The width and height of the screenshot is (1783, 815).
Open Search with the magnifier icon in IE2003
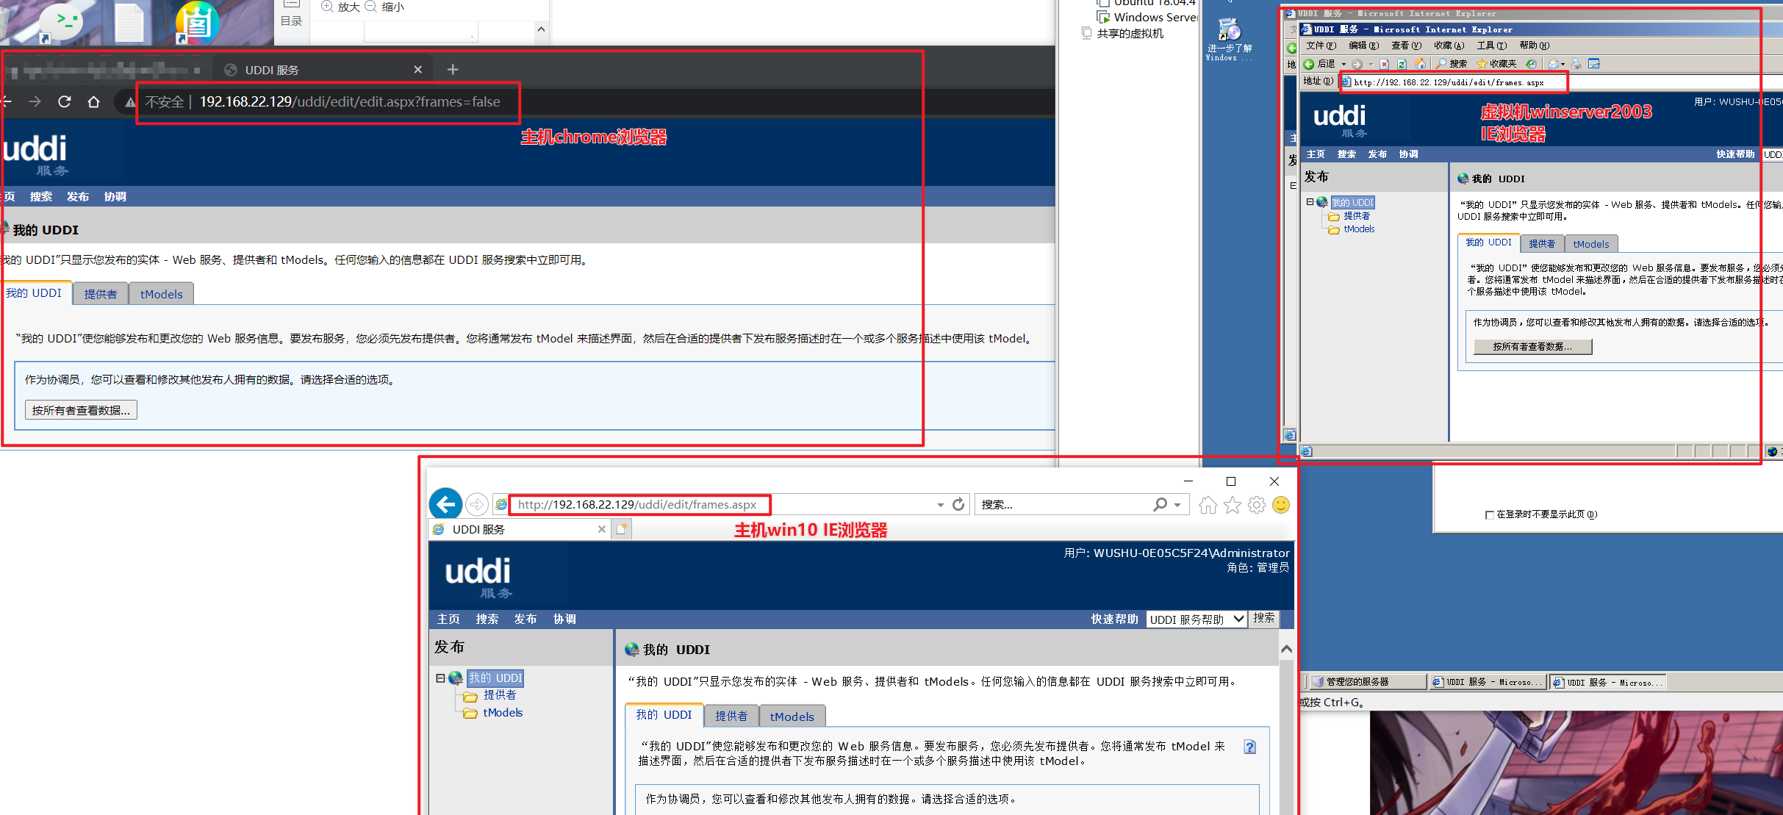pos(1441,64)
